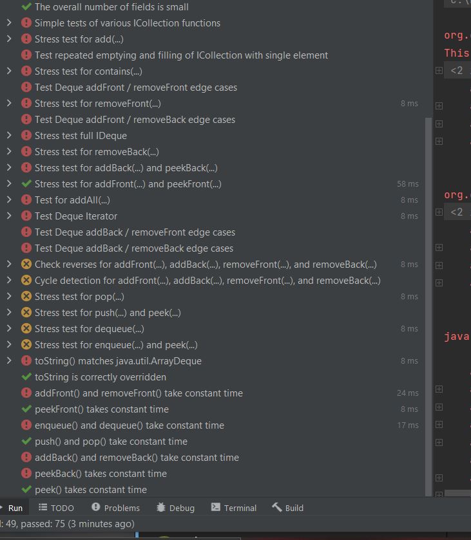The height and width of the screenshot is (540, 471).
Task: Click the green checkmark beside 'toString is correctly overridden'
Action: pyautogui.click(x=26, y=377)
